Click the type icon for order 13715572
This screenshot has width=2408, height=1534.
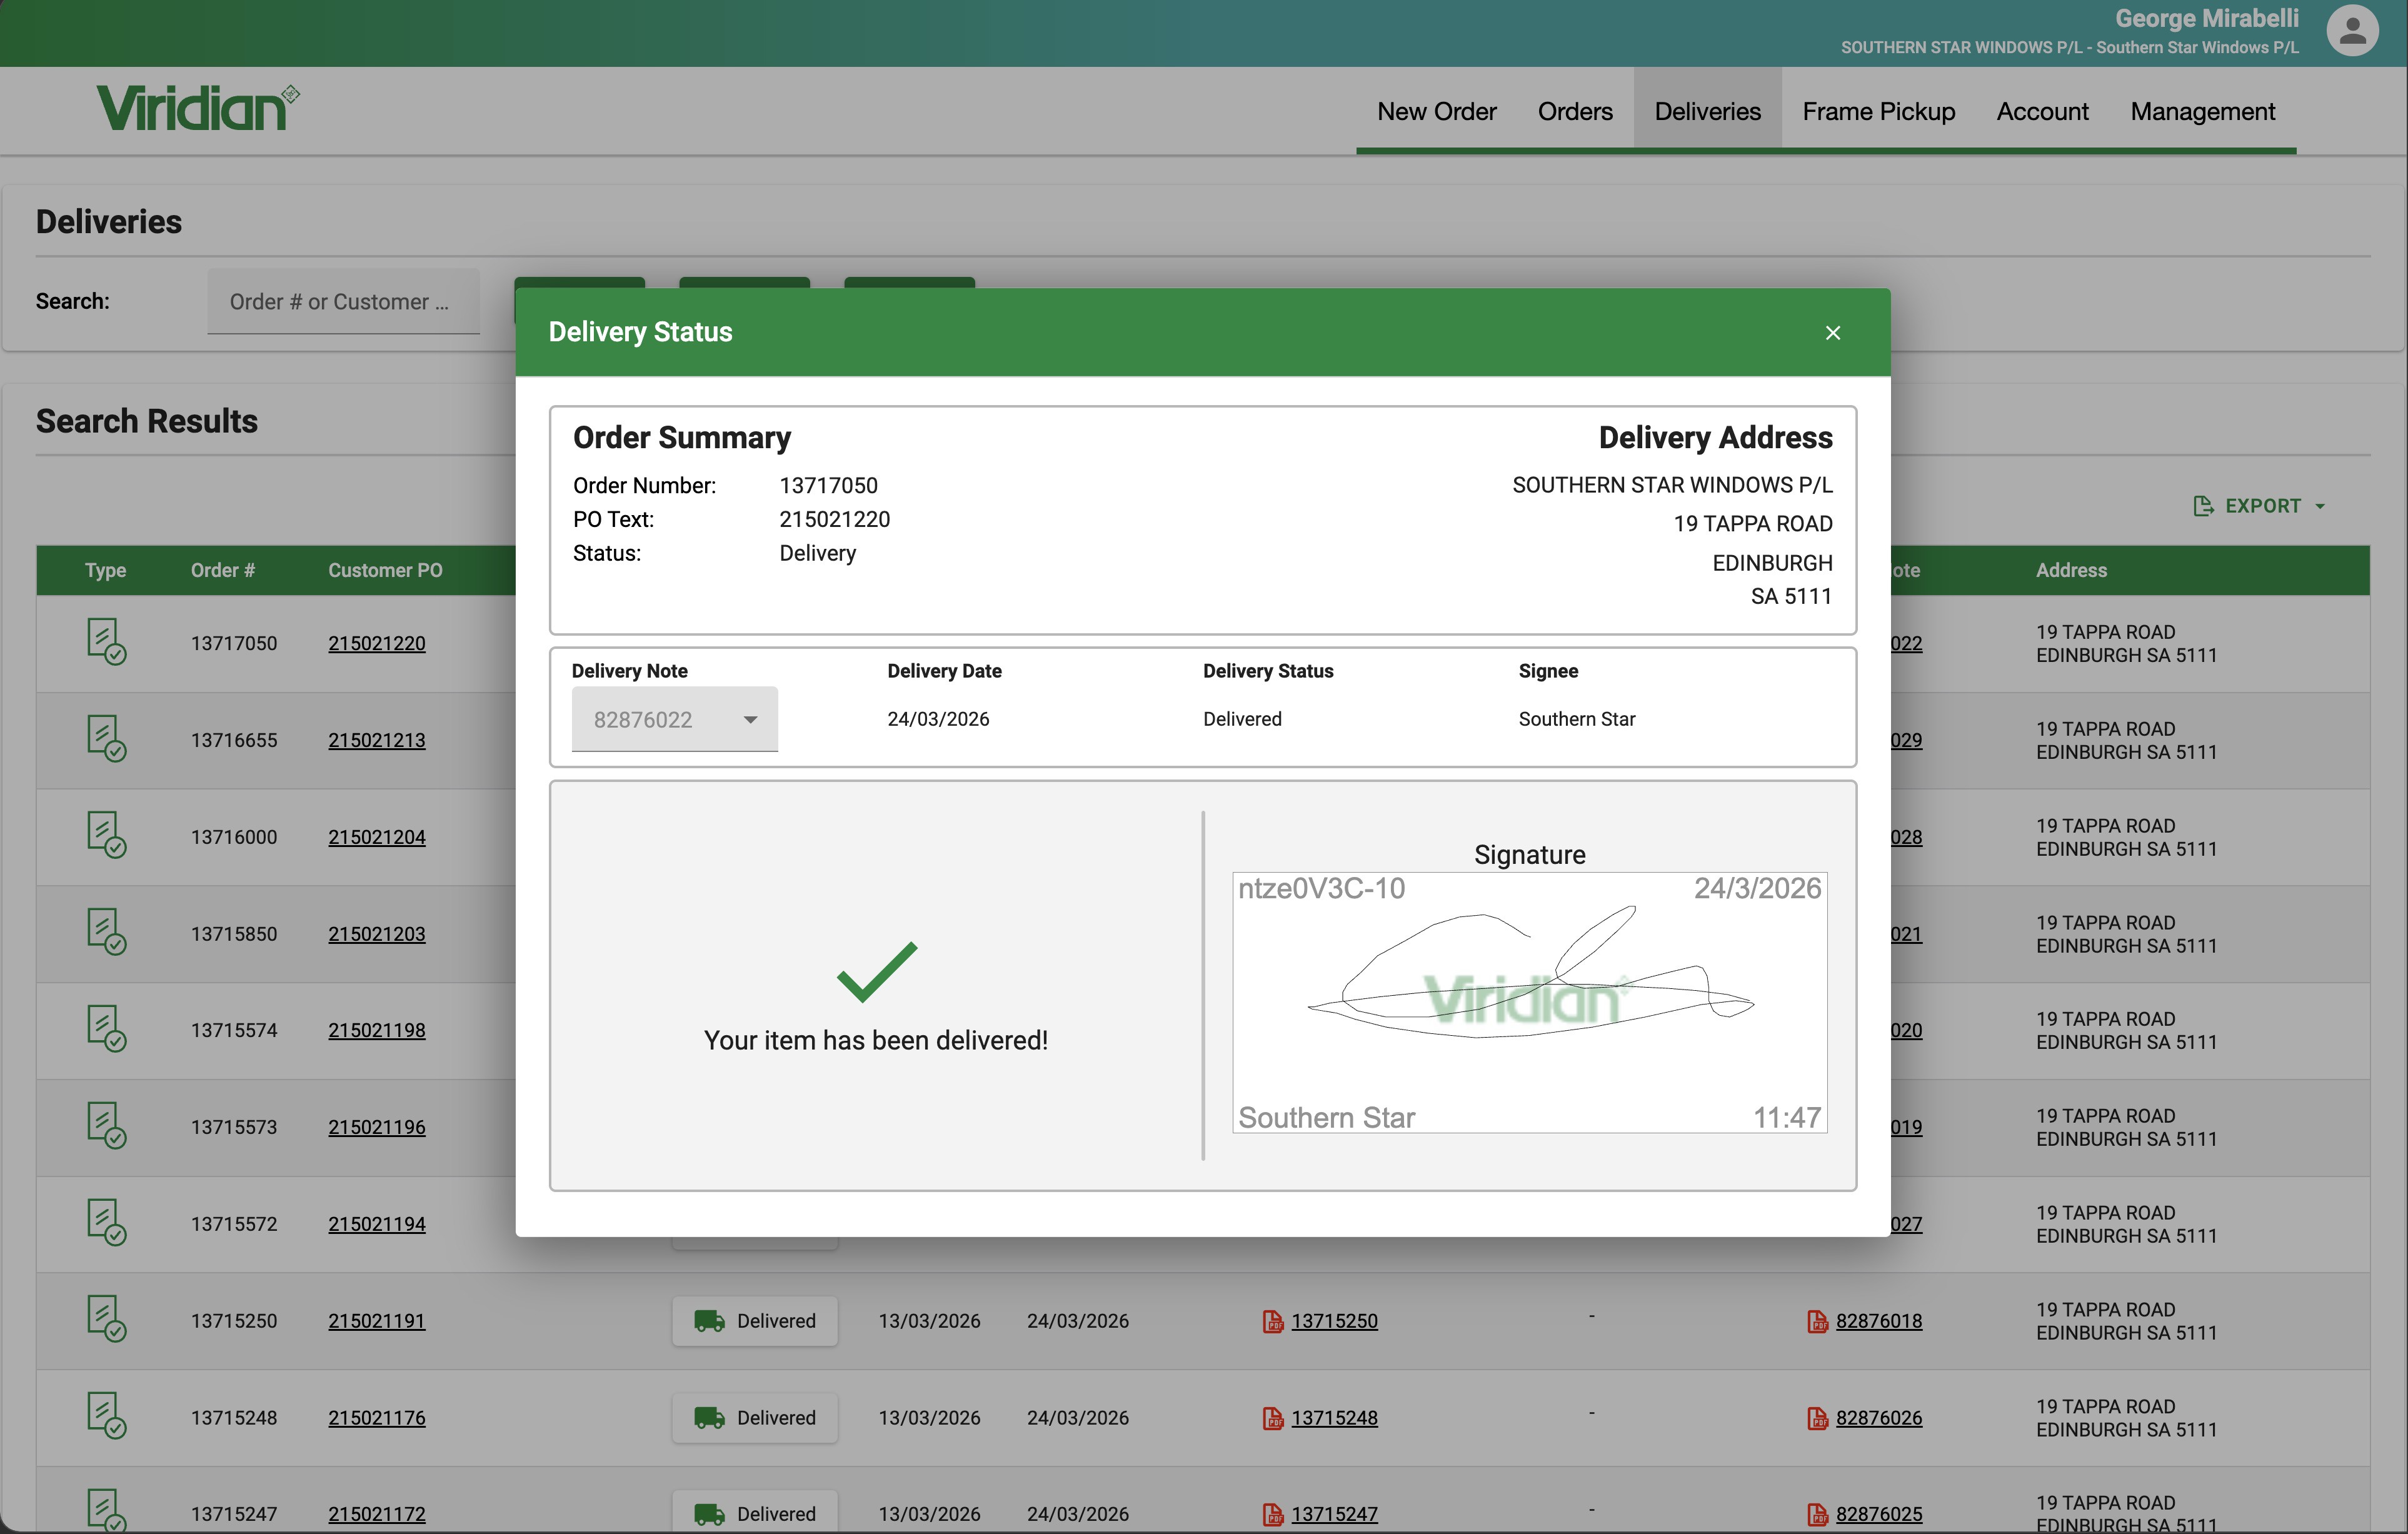point(106,1222)
